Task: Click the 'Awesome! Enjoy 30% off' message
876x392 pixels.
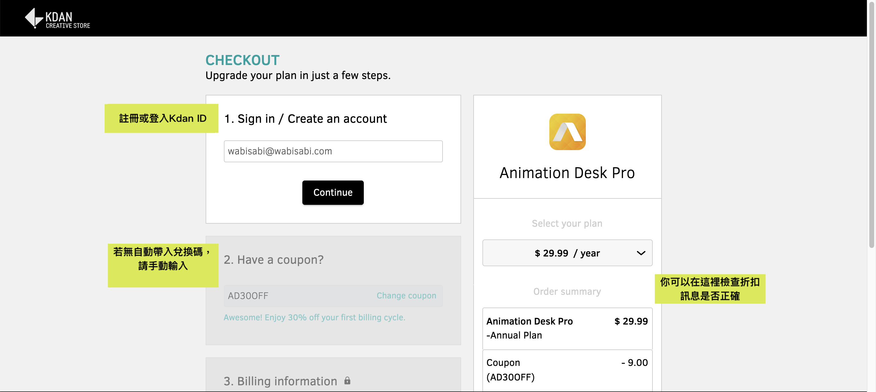Action: pyautogui.click(x=314, y=317)
